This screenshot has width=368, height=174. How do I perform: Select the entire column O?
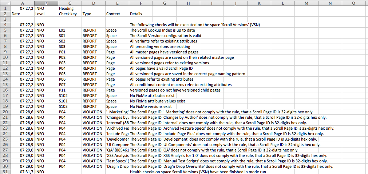coord(353,3)
